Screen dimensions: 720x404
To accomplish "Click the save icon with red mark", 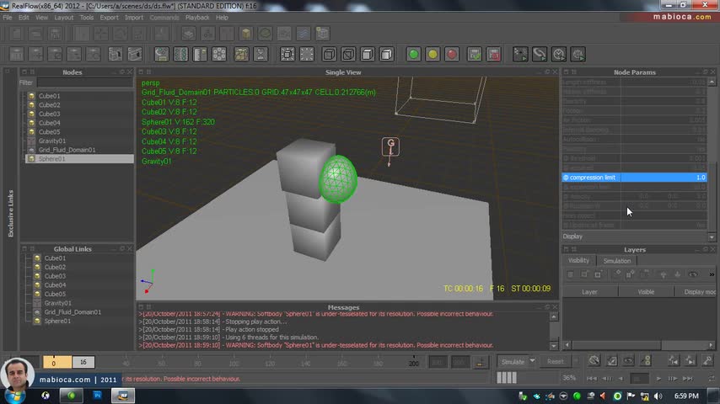I will (x=493, y=55).
